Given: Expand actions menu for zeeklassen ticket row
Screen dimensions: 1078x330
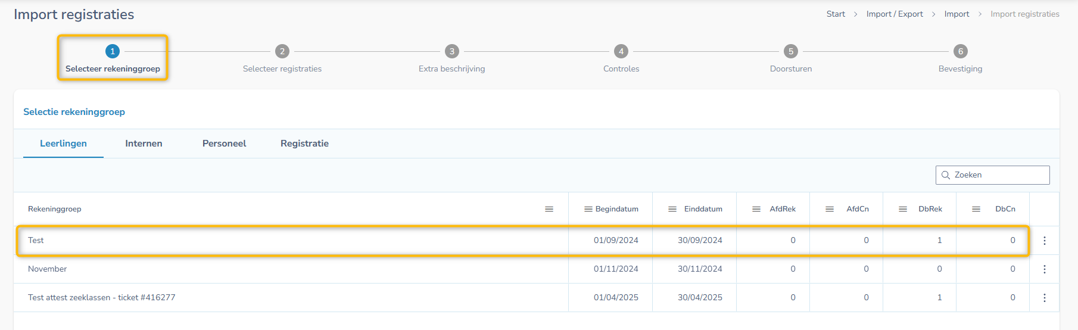Looking at the screenshot, I should click(x=1044, y=298).
